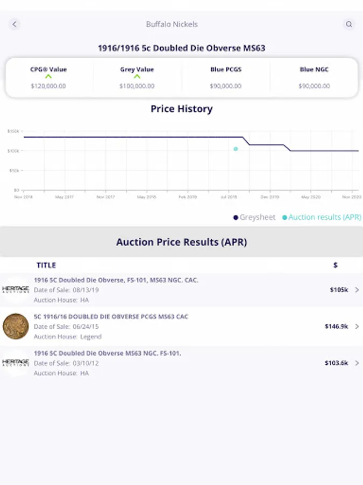Tap the back arrow icon
This screenshot has height=485, width=363.
coord(15,24)
